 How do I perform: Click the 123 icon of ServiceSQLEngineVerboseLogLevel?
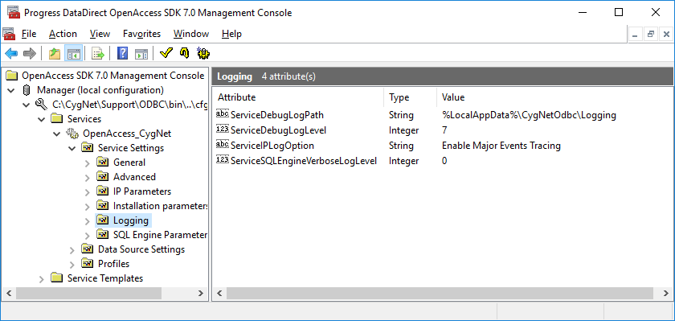point(222,160)
